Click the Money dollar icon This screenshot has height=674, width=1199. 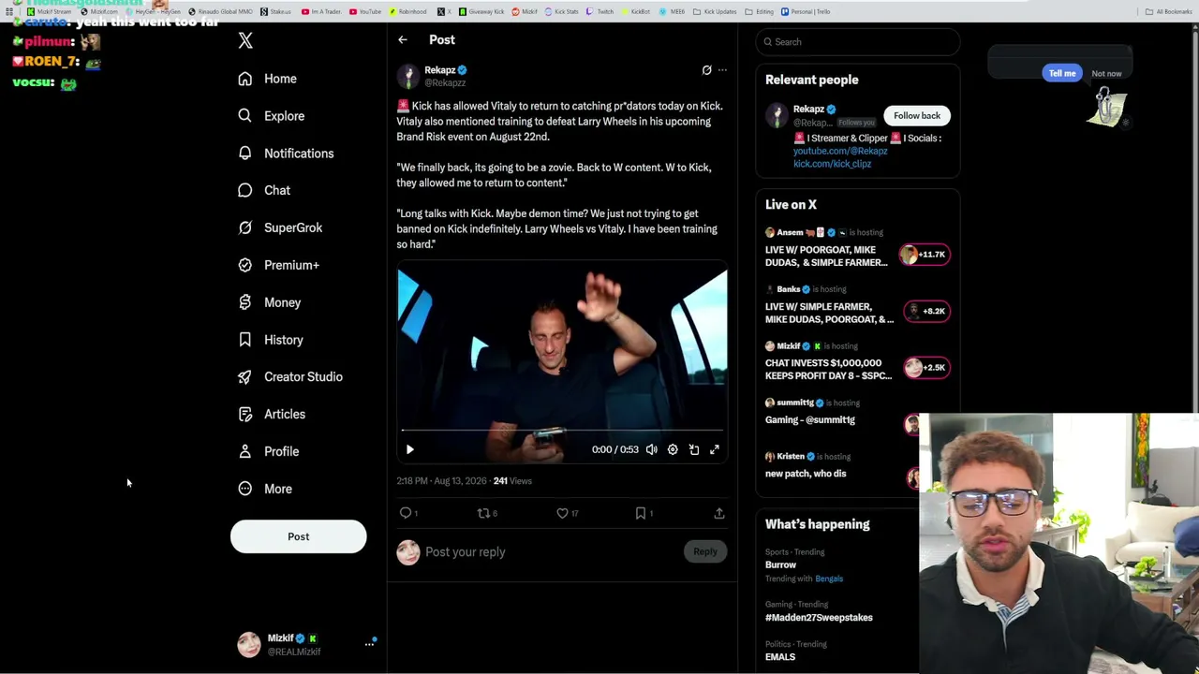pos(245,302)
